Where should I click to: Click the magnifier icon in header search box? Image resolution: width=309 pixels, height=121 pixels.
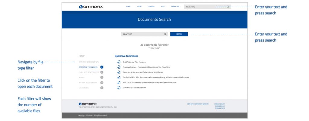pyautogui.click(x=228, y=7)
